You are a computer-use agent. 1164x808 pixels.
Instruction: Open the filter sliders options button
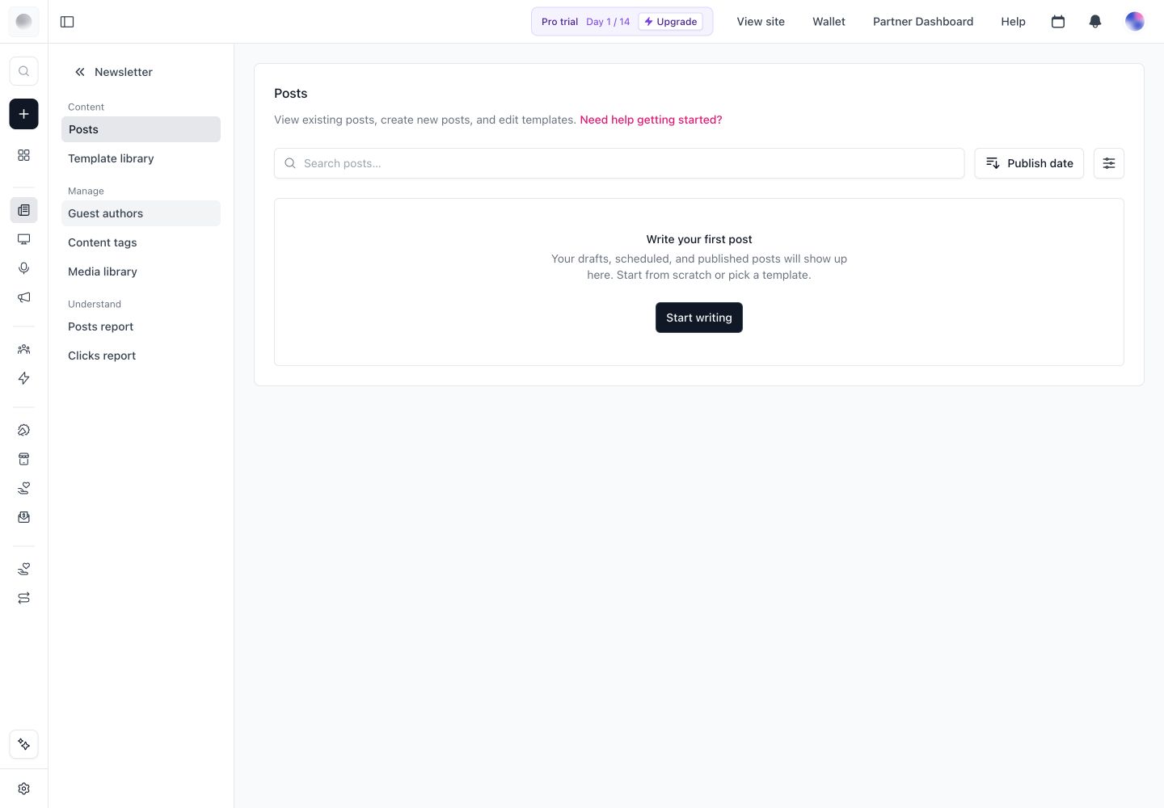[x=1109, y=163]
